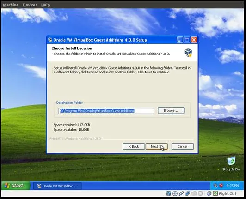Click the optical disc icon in VirtualBox status bar
This screenshot has height=199, width=246.
(x=175, y=193)
